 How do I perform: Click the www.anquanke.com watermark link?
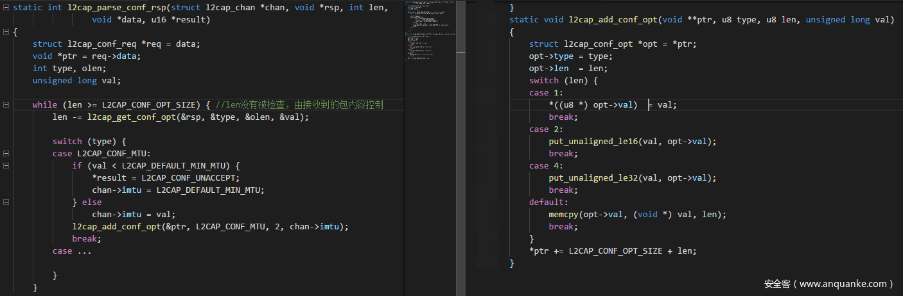(828, 283)
